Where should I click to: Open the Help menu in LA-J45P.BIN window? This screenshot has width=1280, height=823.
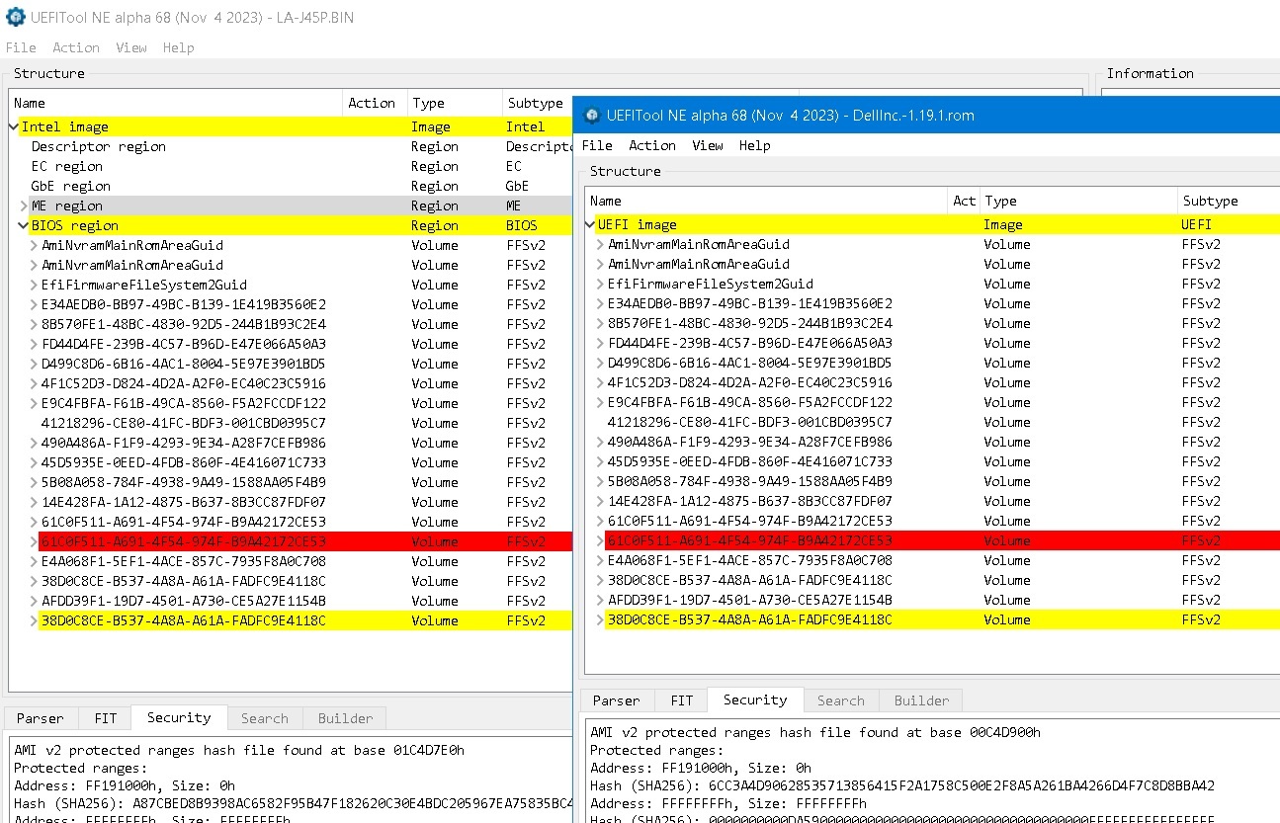coord(178,47)
